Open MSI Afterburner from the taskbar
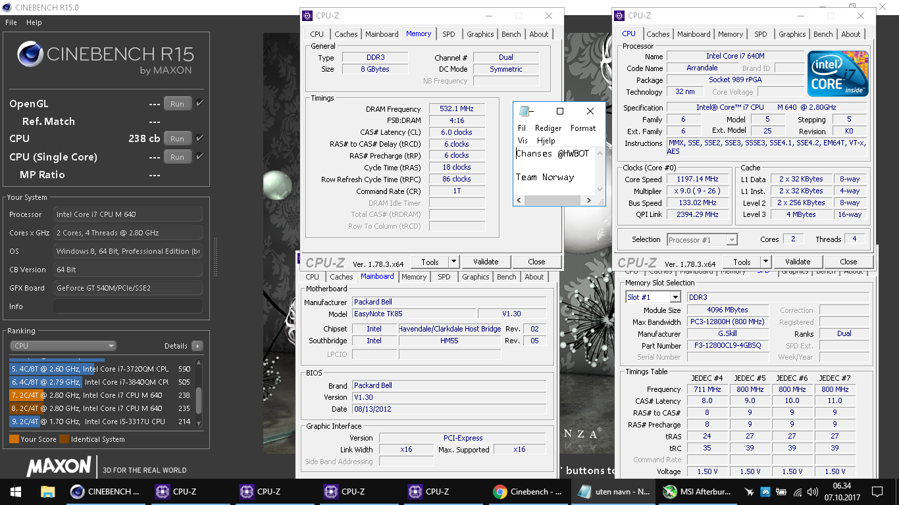899x505 pixels. pyautogui.click(x=698, y=492)
